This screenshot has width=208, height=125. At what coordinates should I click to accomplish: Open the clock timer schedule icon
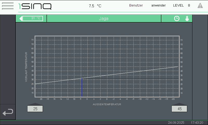(177, 18)
